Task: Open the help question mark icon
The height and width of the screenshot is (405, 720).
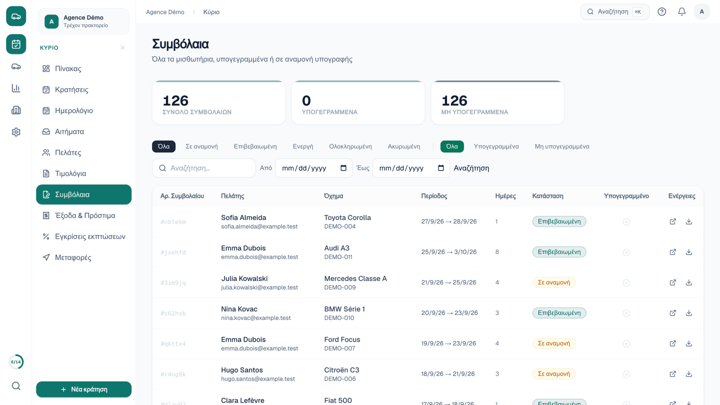Action: [662, 12]
